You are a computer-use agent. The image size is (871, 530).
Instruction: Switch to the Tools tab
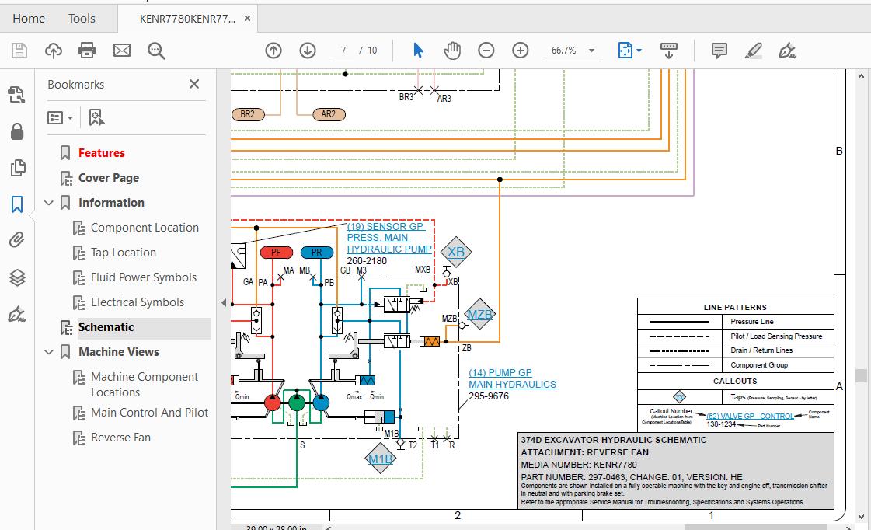[82, 19]
